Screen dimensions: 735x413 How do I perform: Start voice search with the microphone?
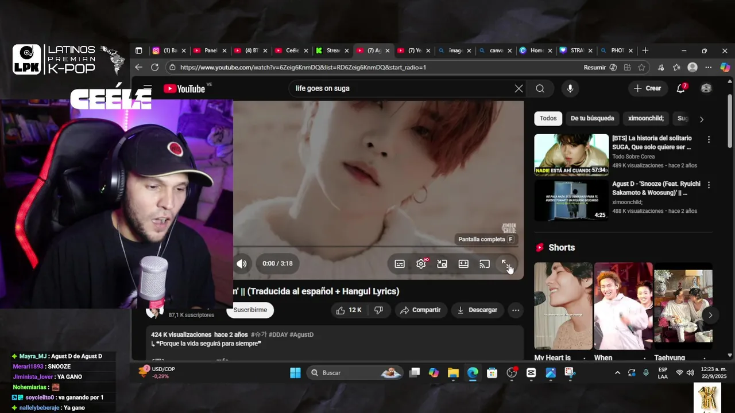(570, 88)
